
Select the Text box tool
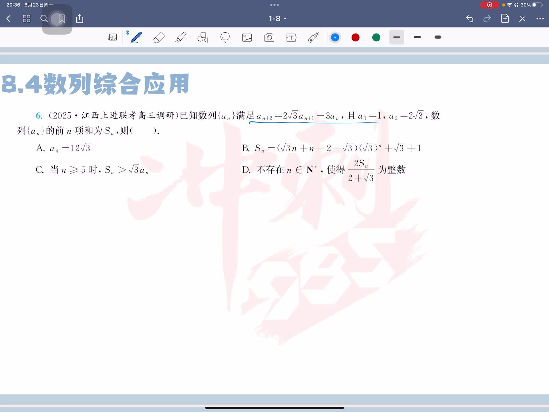pyautogui.click(x=291, y=37)
